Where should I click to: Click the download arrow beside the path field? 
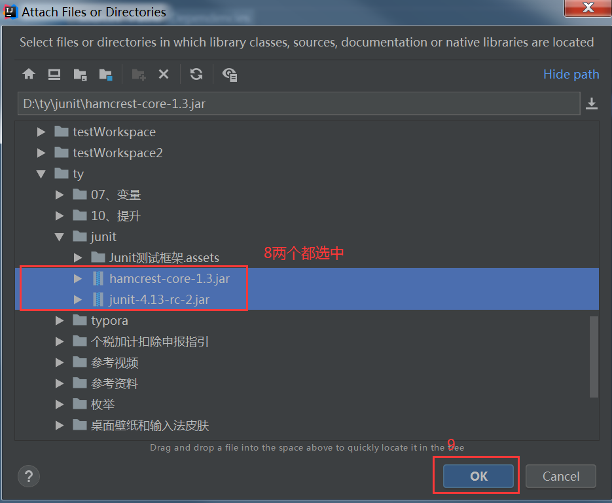coord(592,103)
